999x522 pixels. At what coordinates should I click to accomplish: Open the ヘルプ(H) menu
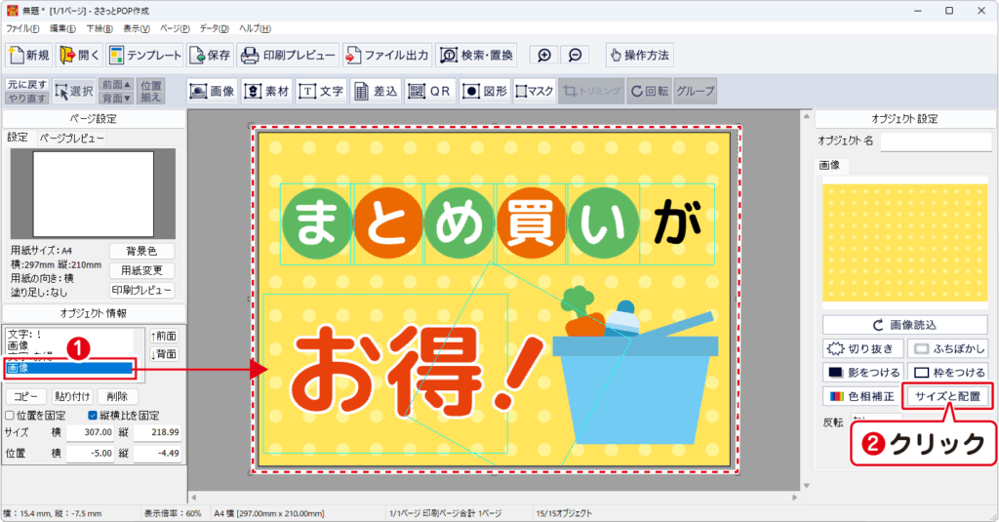click(252, 28)
